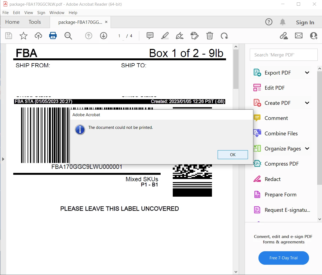The image size is (322, 275).
Task: Open the File menu
Action: (6, 12)
